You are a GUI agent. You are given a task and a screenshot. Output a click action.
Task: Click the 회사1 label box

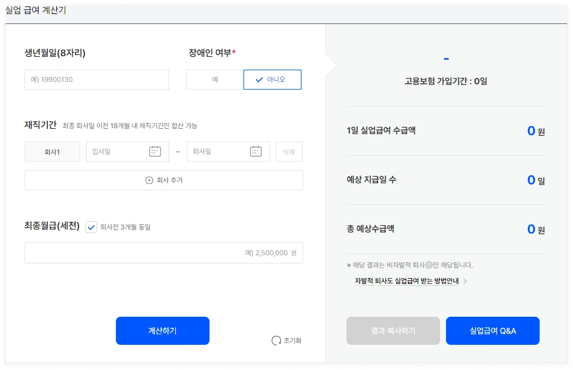pyautogui.click(x=52, y=151)
